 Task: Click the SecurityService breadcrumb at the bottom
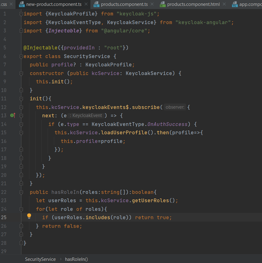tap(40, 259)
